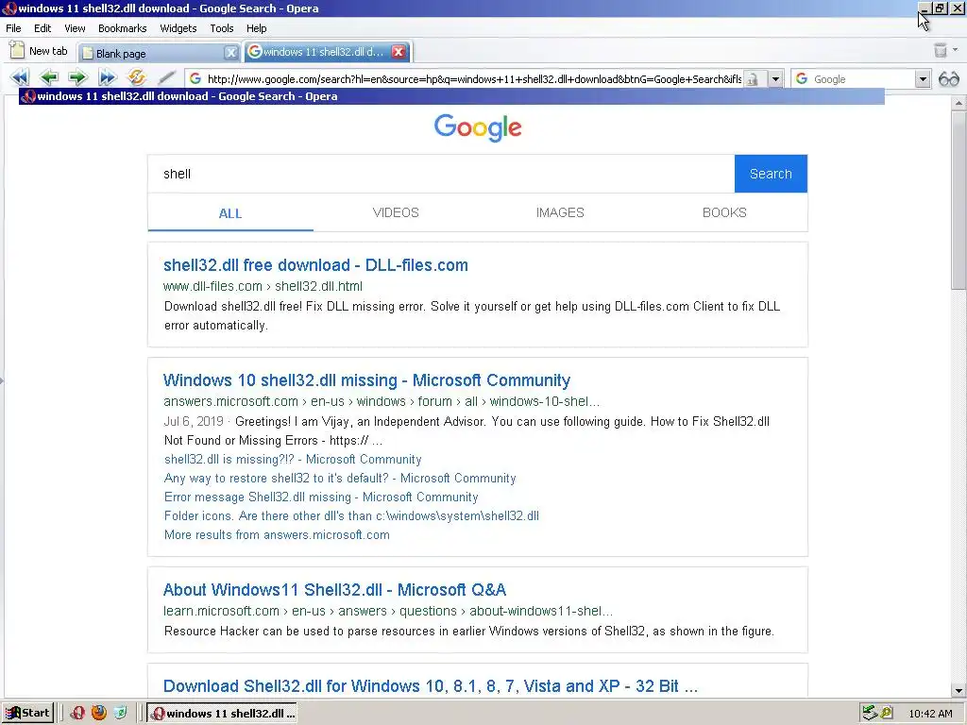
Task: Expand the address bar history dropdown
Action: point(775,79)
